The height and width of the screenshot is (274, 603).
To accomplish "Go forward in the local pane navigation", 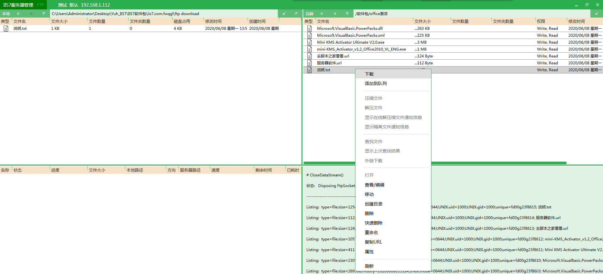I will 31,13.
